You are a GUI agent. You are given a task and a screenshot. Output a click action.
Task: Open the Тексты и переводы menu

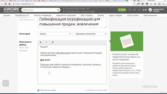click(x=43, y=15)
